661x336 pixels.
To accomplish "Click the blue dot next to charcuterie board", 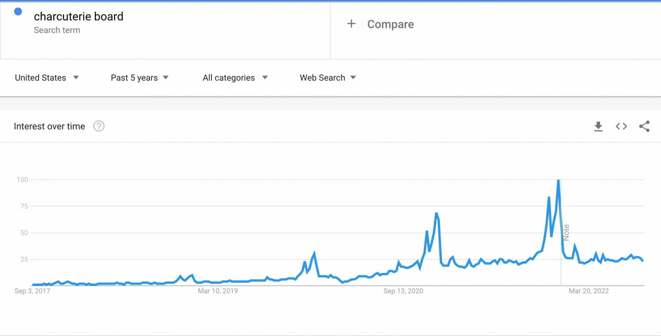I will click(x=18, y=12).
